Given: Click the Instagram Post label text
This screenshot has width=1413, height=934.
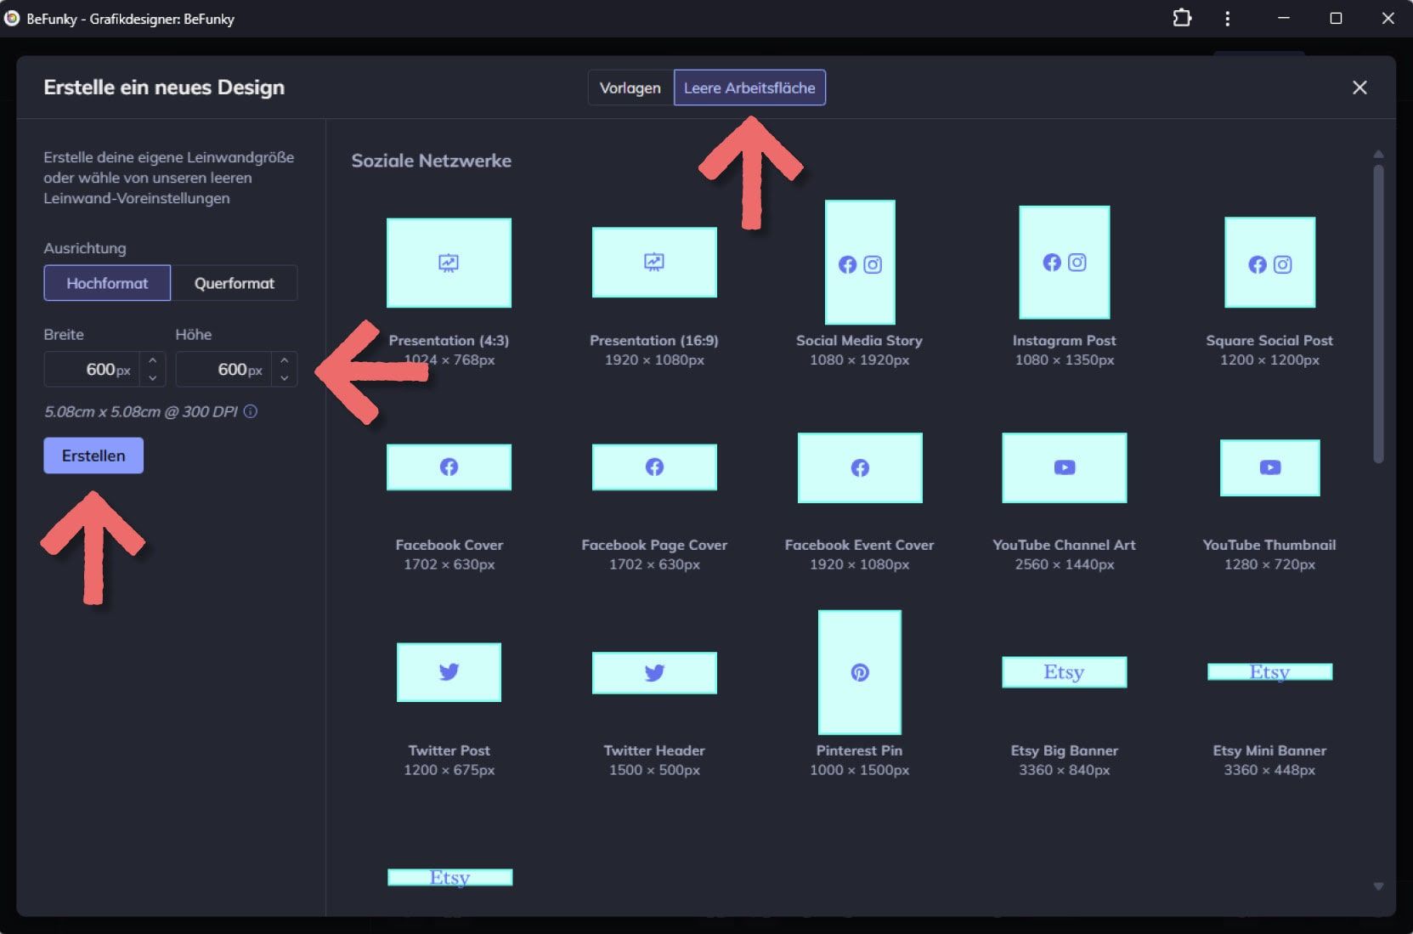Looking at the screenshot, I should point(1065,340).
